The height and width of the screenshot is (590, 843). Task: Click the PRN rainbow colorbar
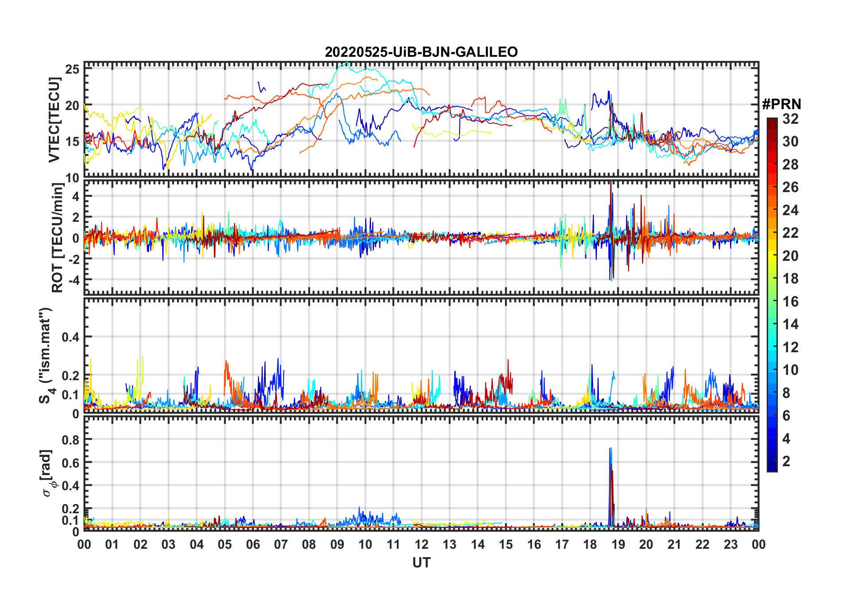[772, 295]
